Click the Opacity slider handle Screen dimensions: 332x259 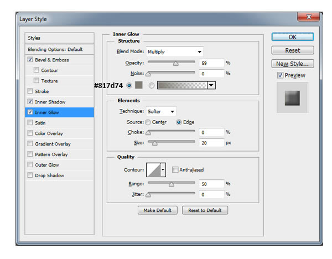click(x=175, y=64)
